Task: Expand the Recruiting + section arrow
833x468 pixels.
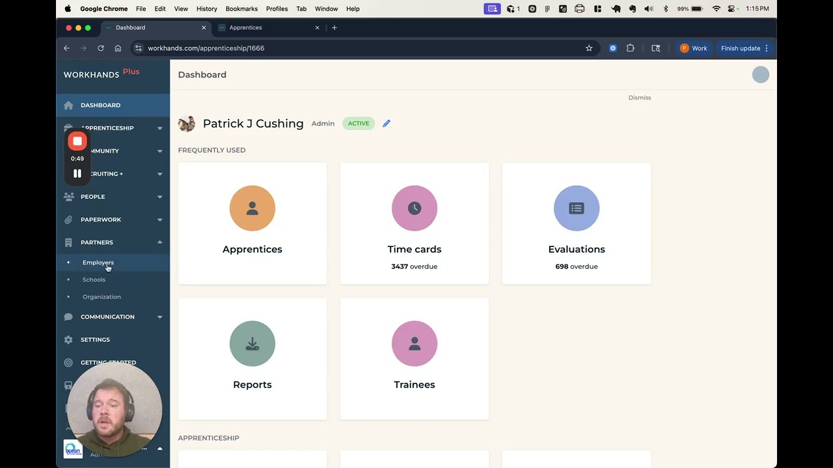Action: (160, 174)
